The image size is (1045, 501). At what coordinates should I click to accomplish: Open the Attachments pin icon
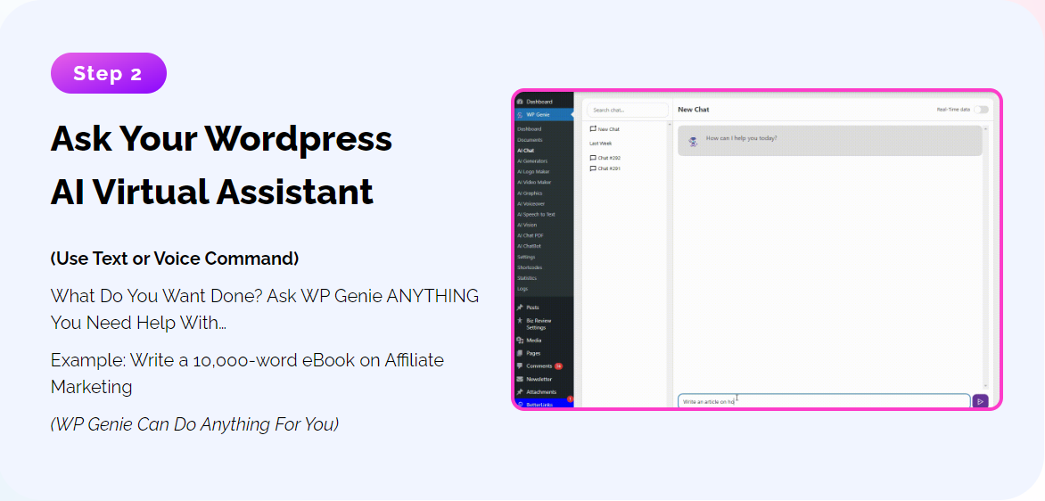point(520,391)
